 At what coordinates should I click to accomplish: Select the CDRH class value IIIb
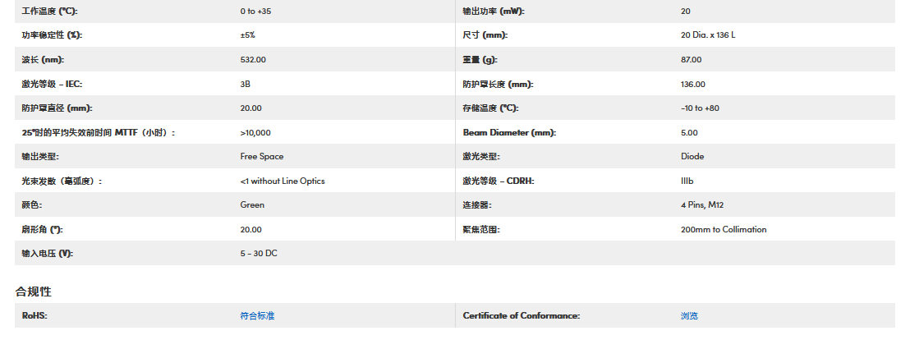[x=687, y=181]
